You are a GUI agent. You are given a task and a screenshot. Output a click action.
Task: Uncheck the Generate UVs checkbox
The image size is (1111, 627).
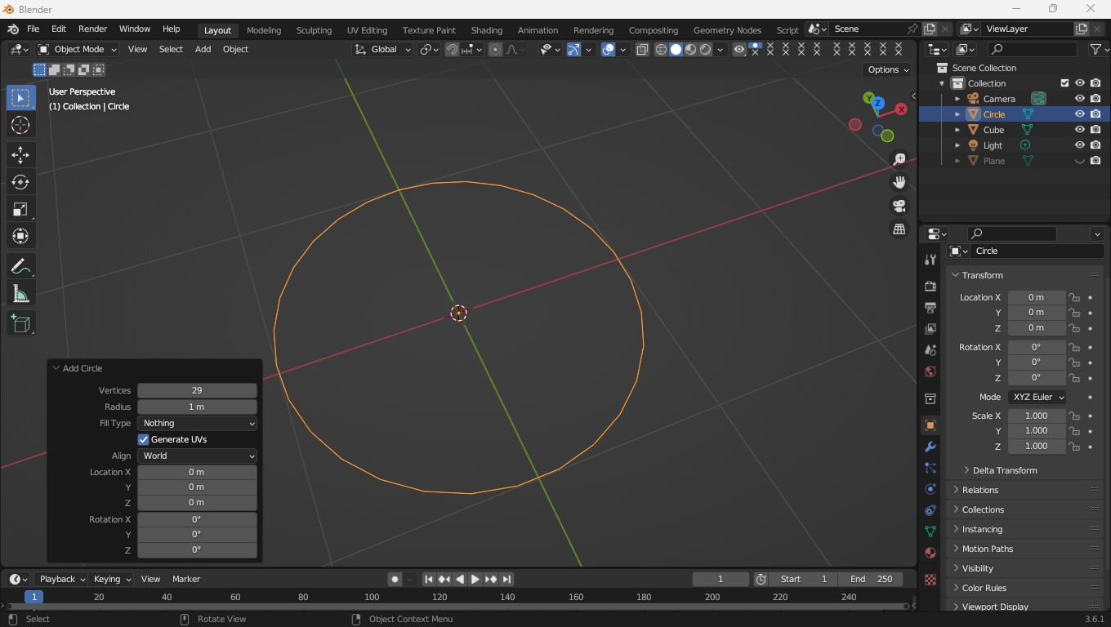tap(144, 439)
